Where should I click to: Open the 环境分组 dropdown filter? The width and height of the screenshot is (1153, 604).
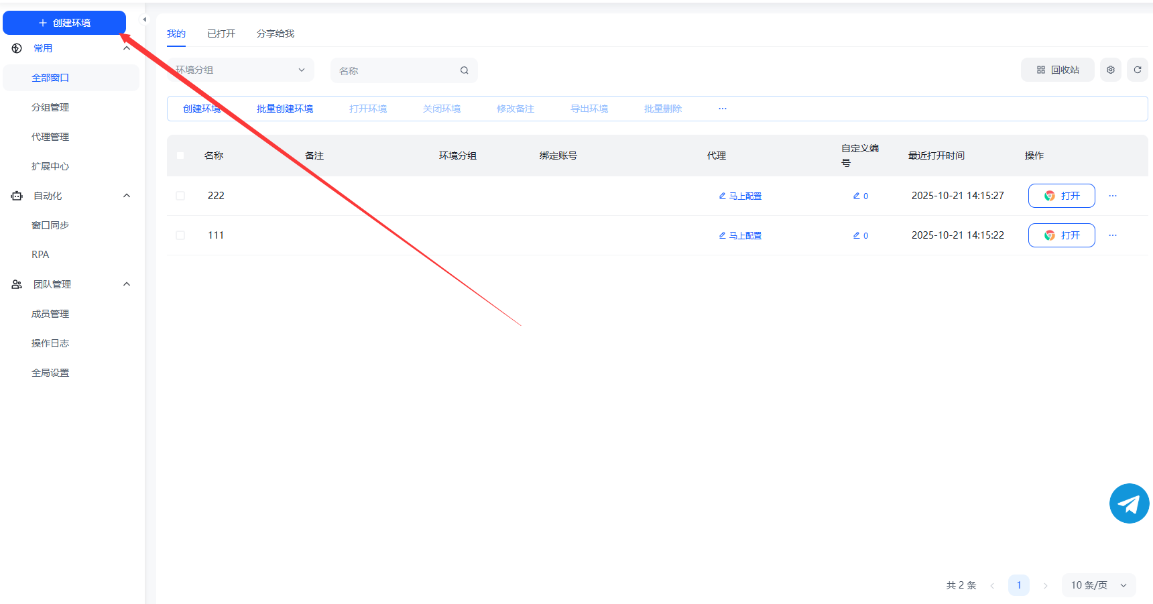click(240, 70)
